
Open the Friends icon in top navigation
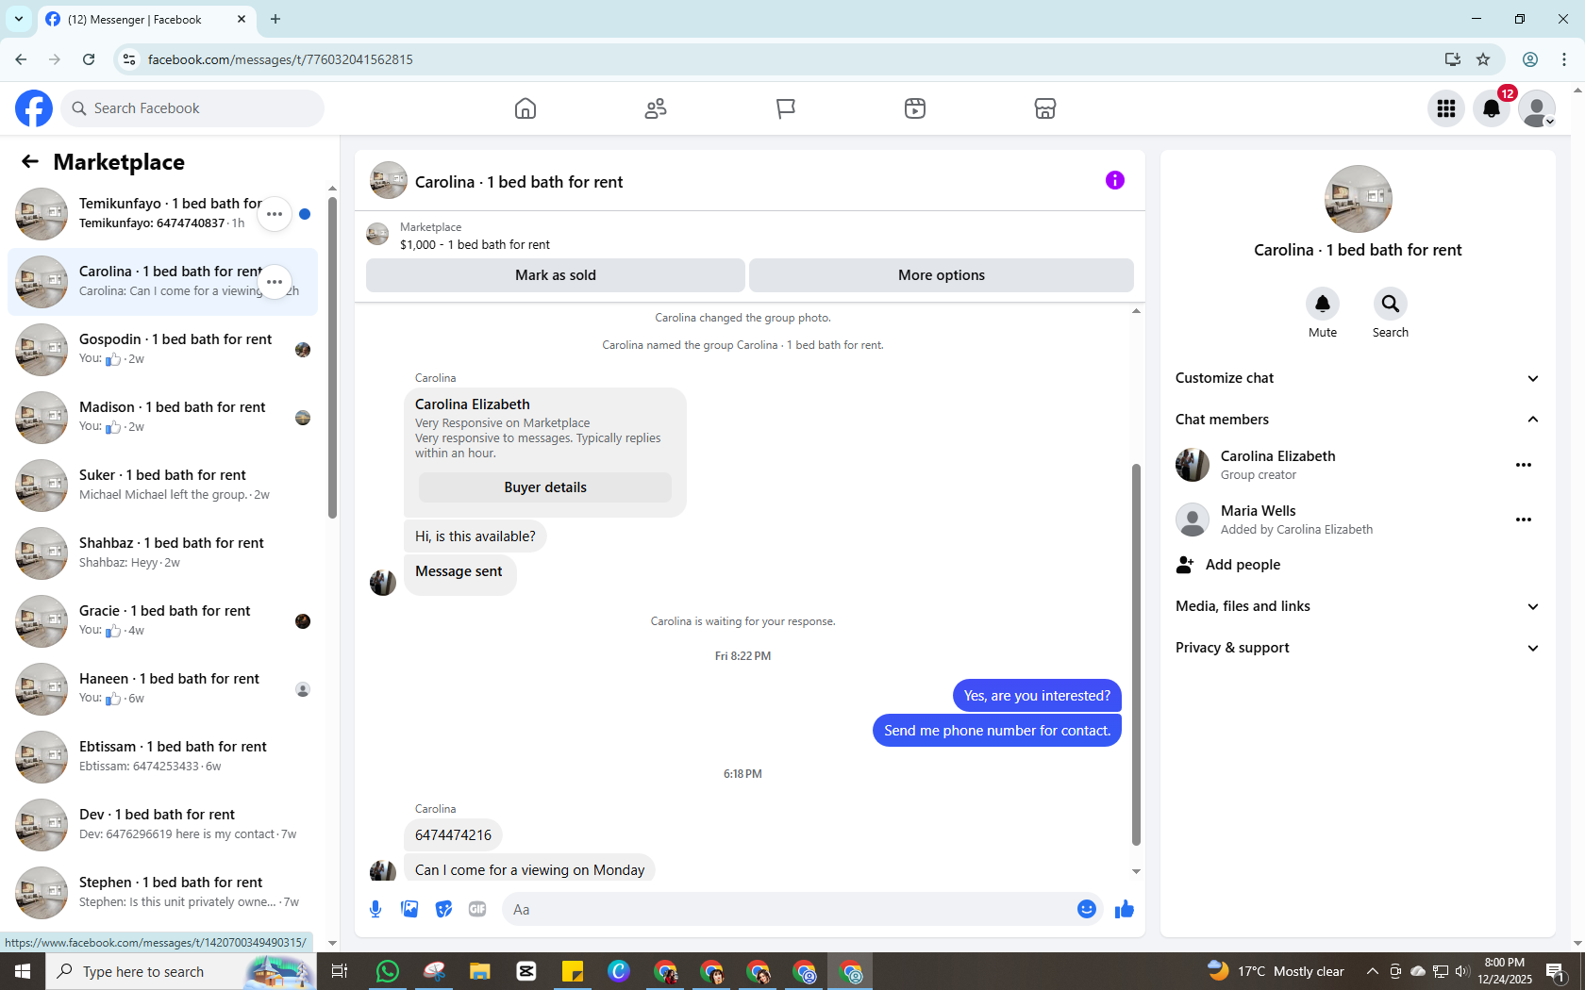pos(656,108)
